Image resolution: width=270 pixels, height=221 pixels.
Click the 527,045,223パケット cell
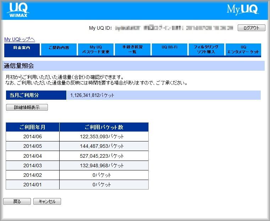pyautogui.click(x=104, y=156)
